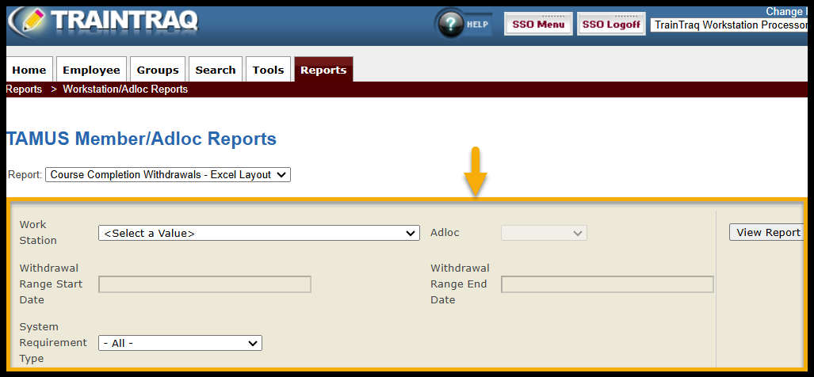The image size is (814, 377).
Task: Switch to the Groups tab
Action: [158, 70]
